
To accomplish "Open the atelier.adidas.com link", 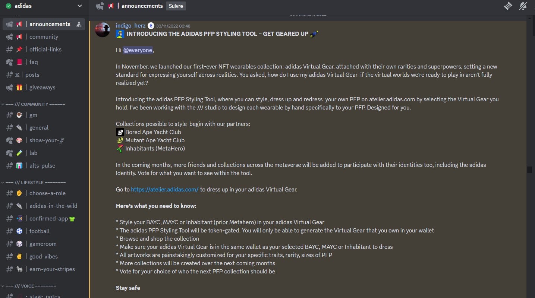I will pyautogui.click(x=164, y=189).
